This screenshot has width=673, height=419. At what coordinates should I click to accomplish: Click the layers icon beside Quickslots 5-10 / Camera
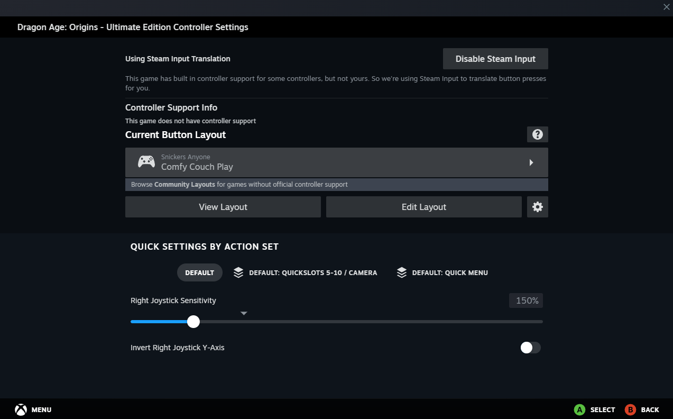(238, 272)
